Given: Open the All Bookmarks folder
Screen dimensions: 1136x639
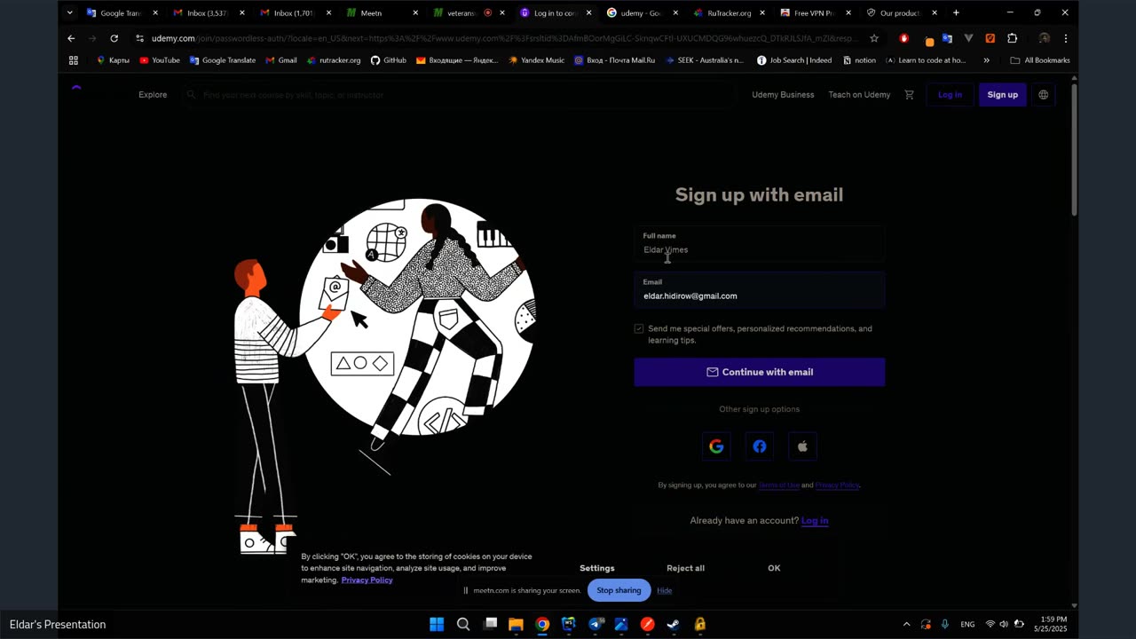Looking at the screenshot, I should click(x=1040, y=60).
